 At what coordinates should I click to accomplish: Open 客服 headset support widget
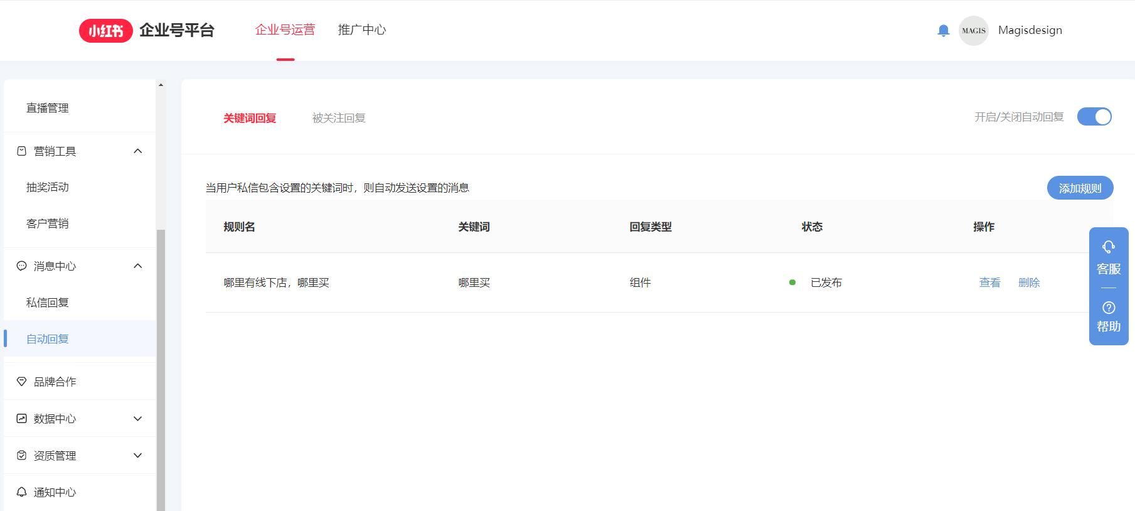[x=1109, y=258]
